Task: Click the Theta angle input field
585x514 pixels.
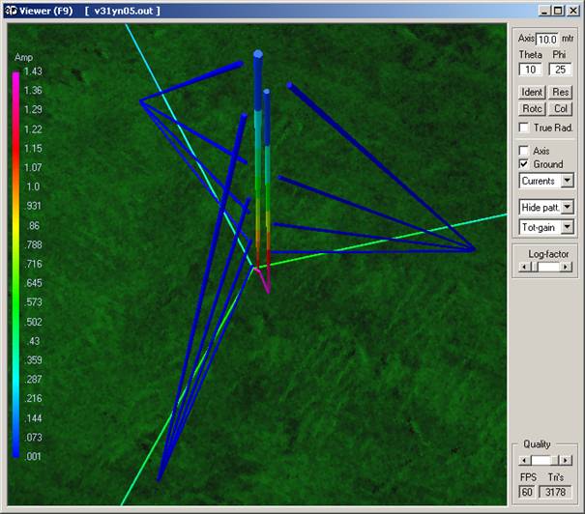Action: (x=529, y=70)
